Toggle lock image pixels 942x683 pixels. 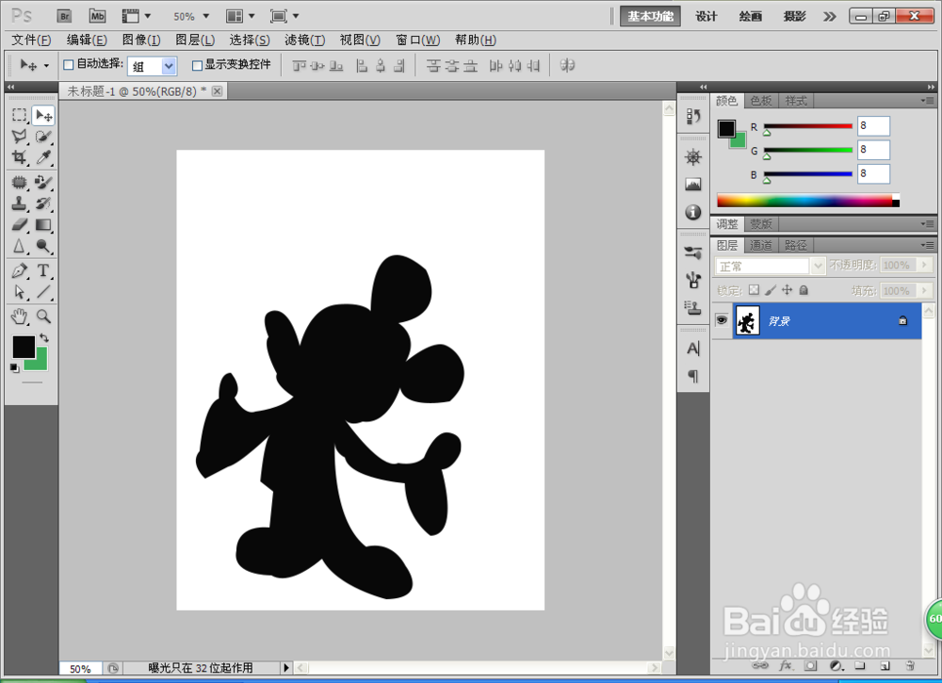(x=771, y=290)
